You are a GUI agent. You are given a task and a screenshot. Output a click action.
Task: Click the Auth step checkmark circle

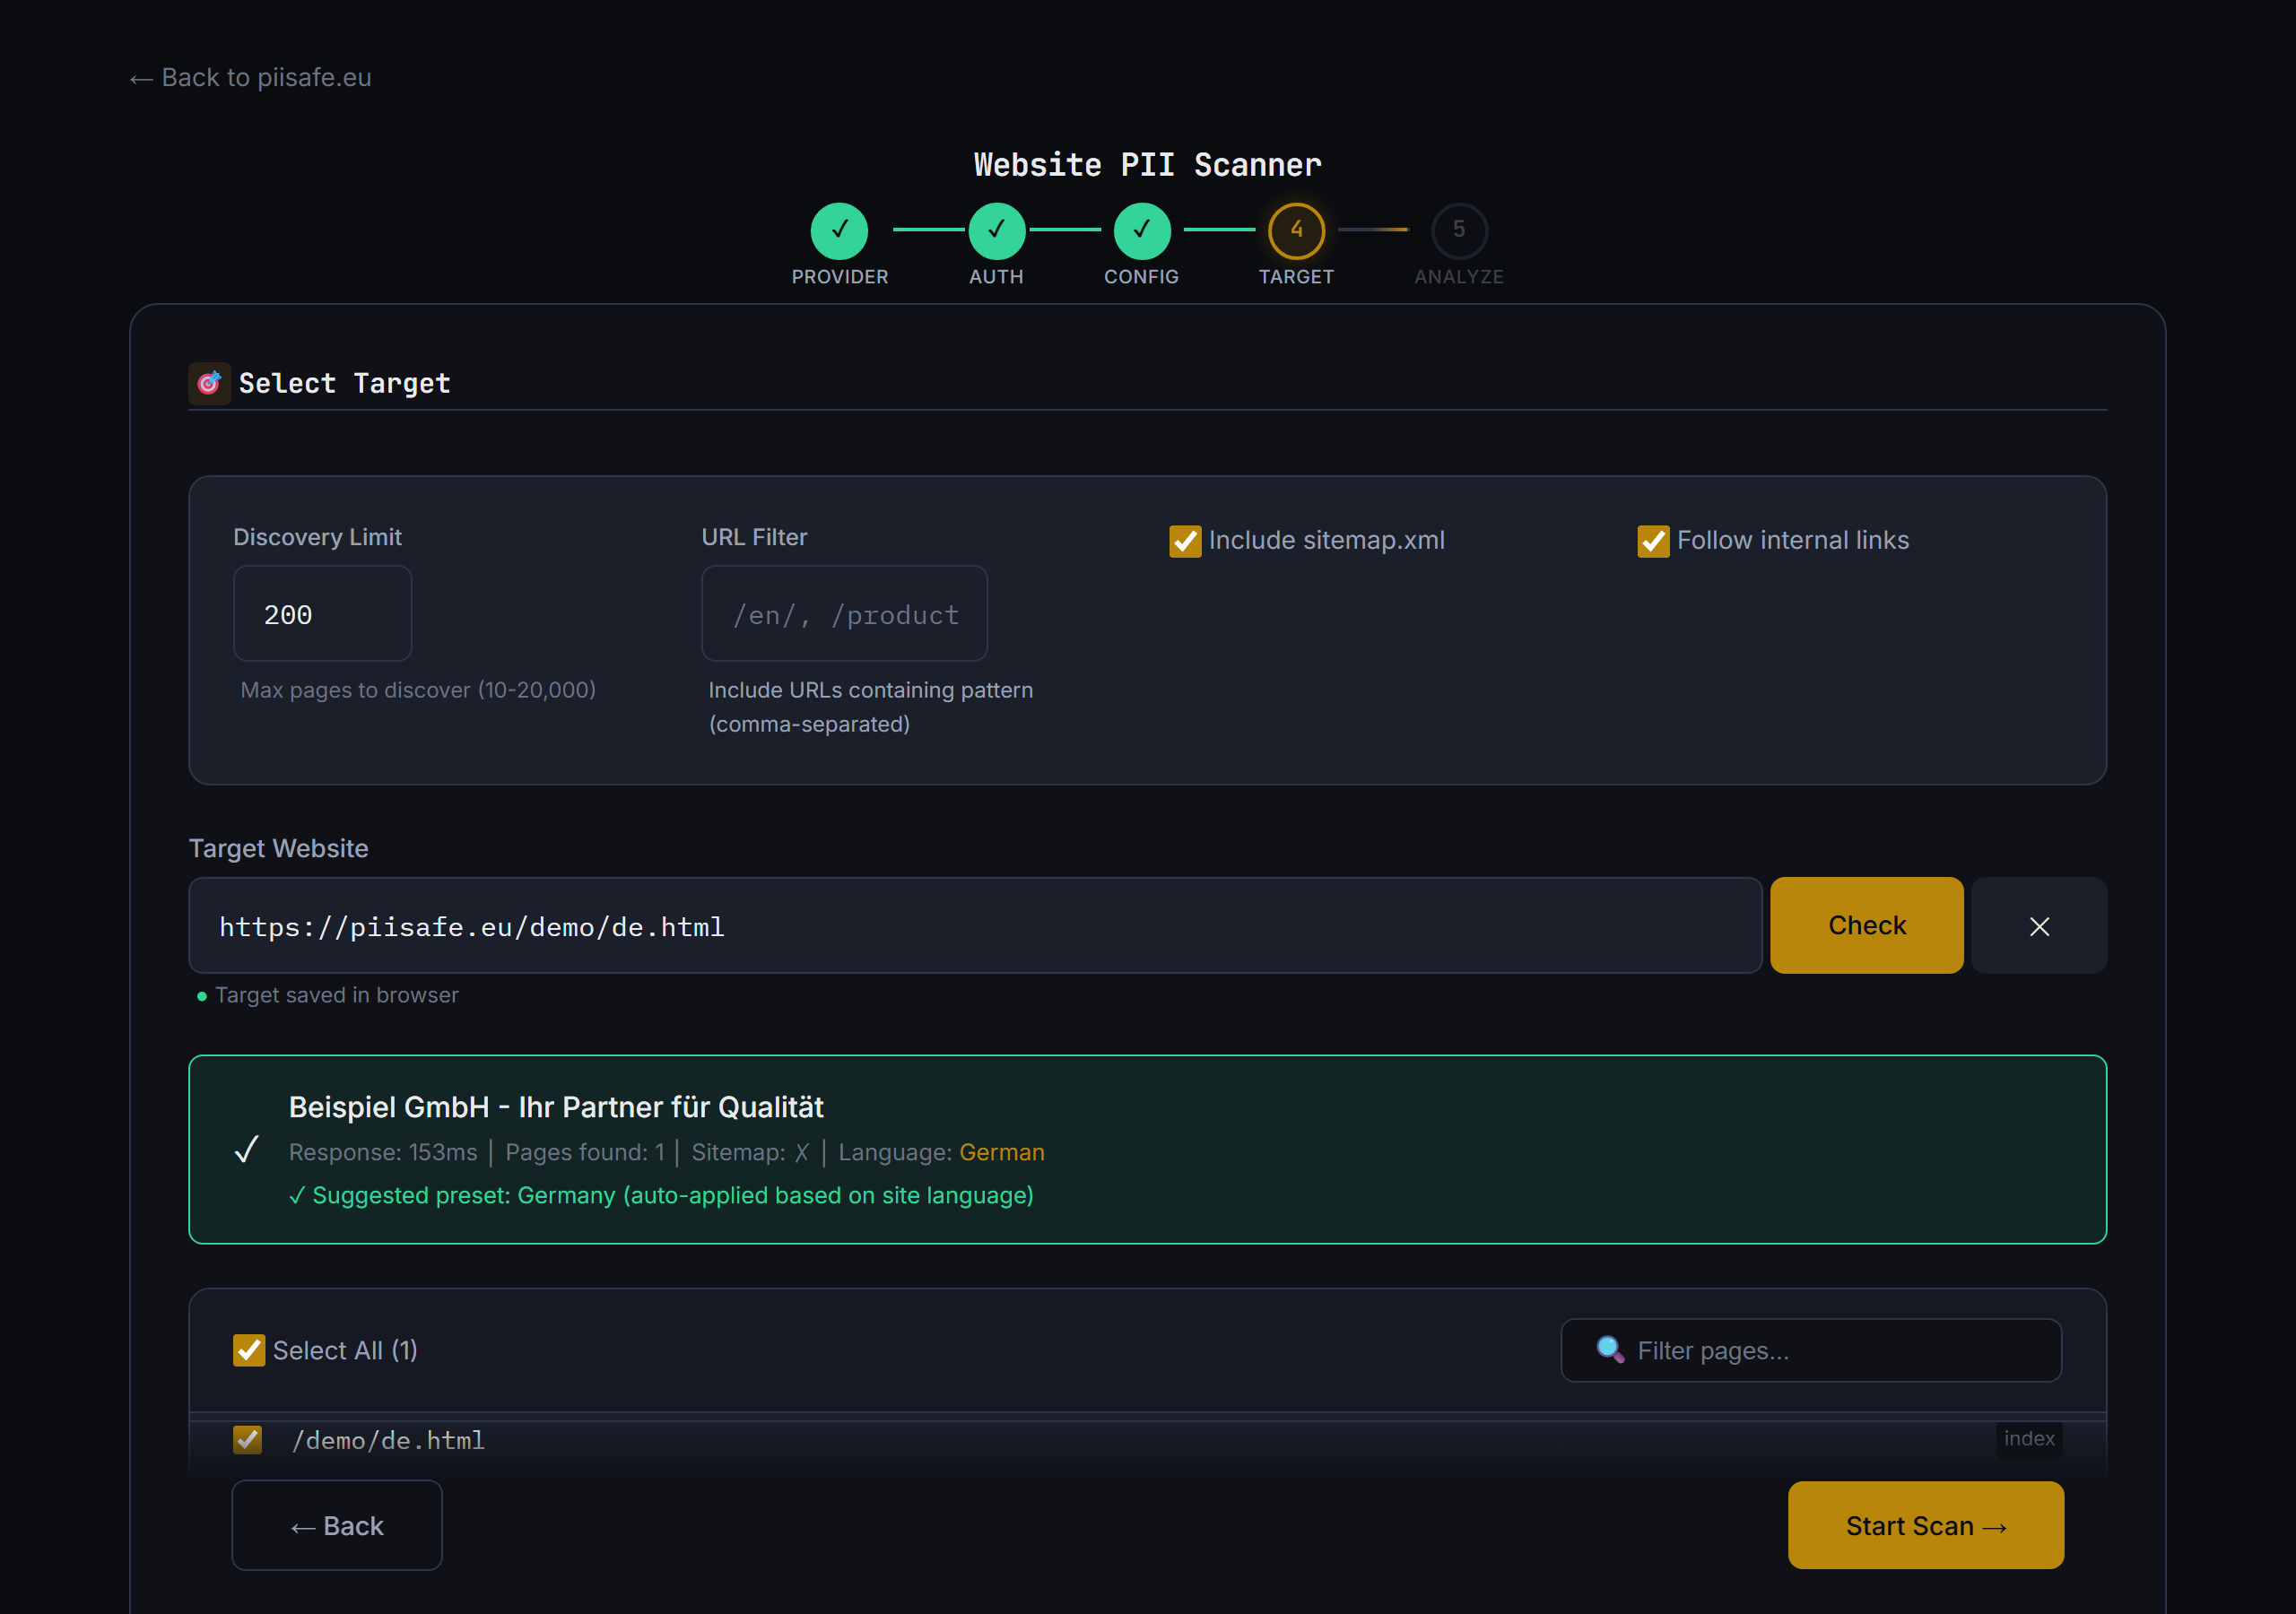[x=996, y=230]
